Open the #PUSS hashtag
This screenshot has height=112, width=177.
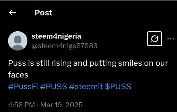53,86
